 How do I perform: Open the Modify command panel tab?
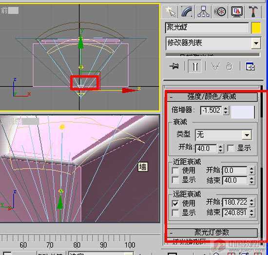(x=187, y=12)
